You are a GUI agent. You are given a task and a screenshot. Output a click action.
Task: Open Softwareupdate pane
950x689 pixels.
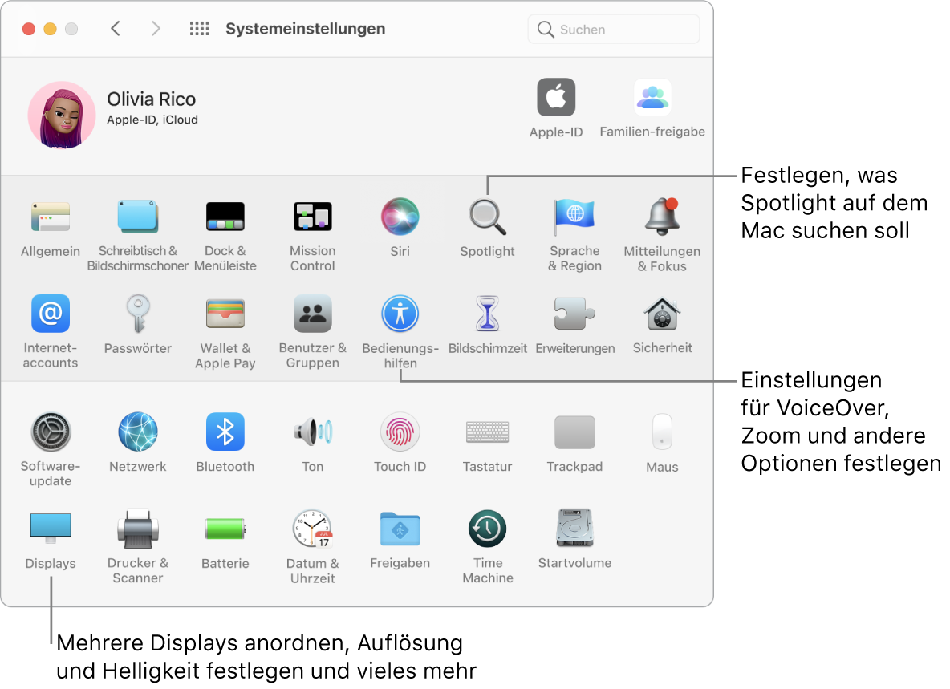[x=50, y=432]
